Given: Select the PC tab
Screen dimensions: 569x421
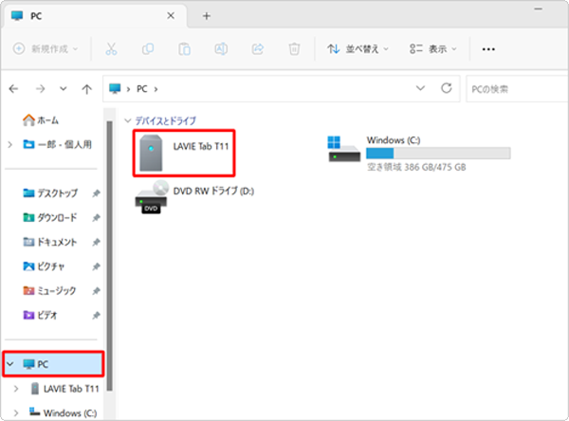Looking at the screenshot, I should [x=94, y=16].
